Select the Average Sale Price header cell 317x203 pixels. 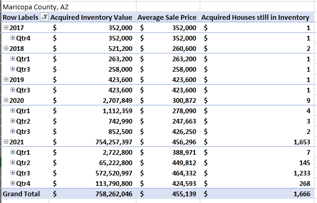(x=167, y=18)
